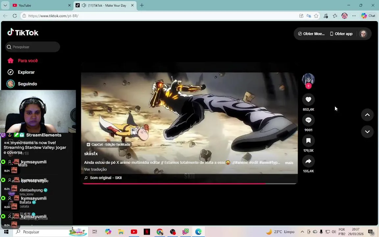Image resolution: width=379 pixels, height=237 pixels.
Task: Switch the POR PTB2 input language
Action: [x=342, y=232]
